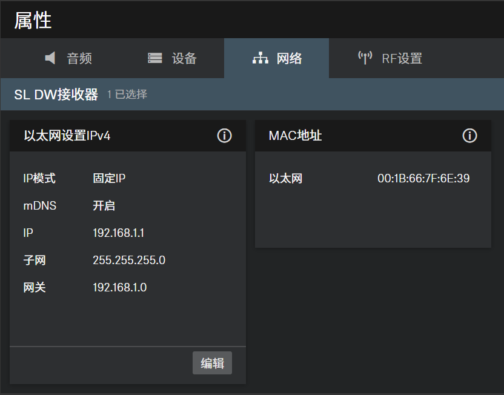This screenshot has height=395, width=504.
Task: Click the speaker icon on the 音频 tab
Action: (x=51, y=58)
